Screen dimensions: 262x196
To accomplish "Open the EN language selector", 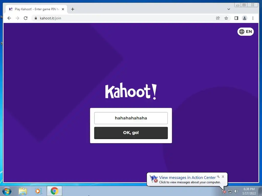I will [245, 31].
